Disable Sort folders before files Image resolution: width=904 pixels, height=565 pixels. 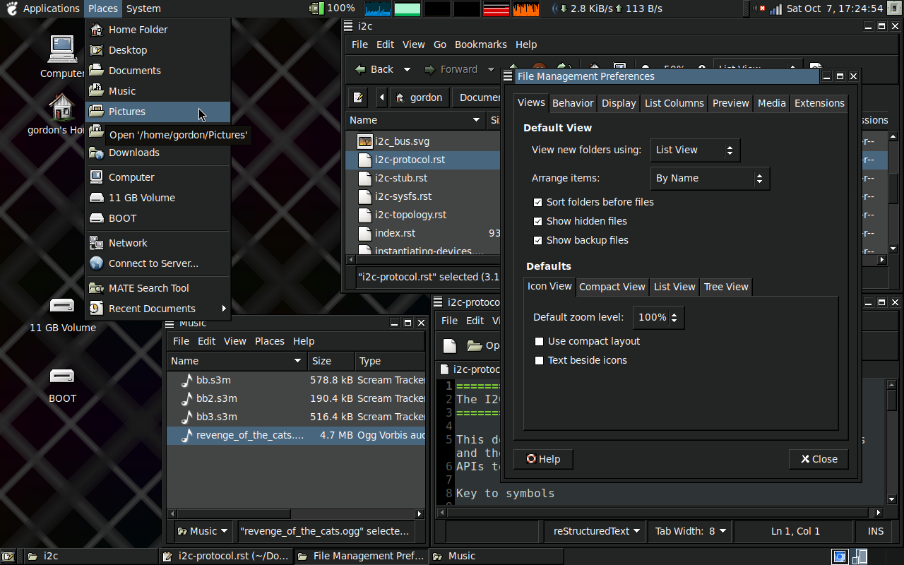point(538,202)
